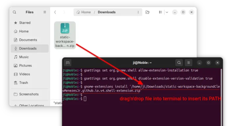Open the search in Files sidebar
Viewport: 230px width, 126px height.
pyautogui.click(x=14, y=12)
